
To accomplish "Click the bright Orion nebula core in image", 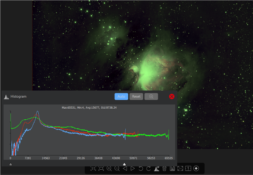I will [148, 73].
